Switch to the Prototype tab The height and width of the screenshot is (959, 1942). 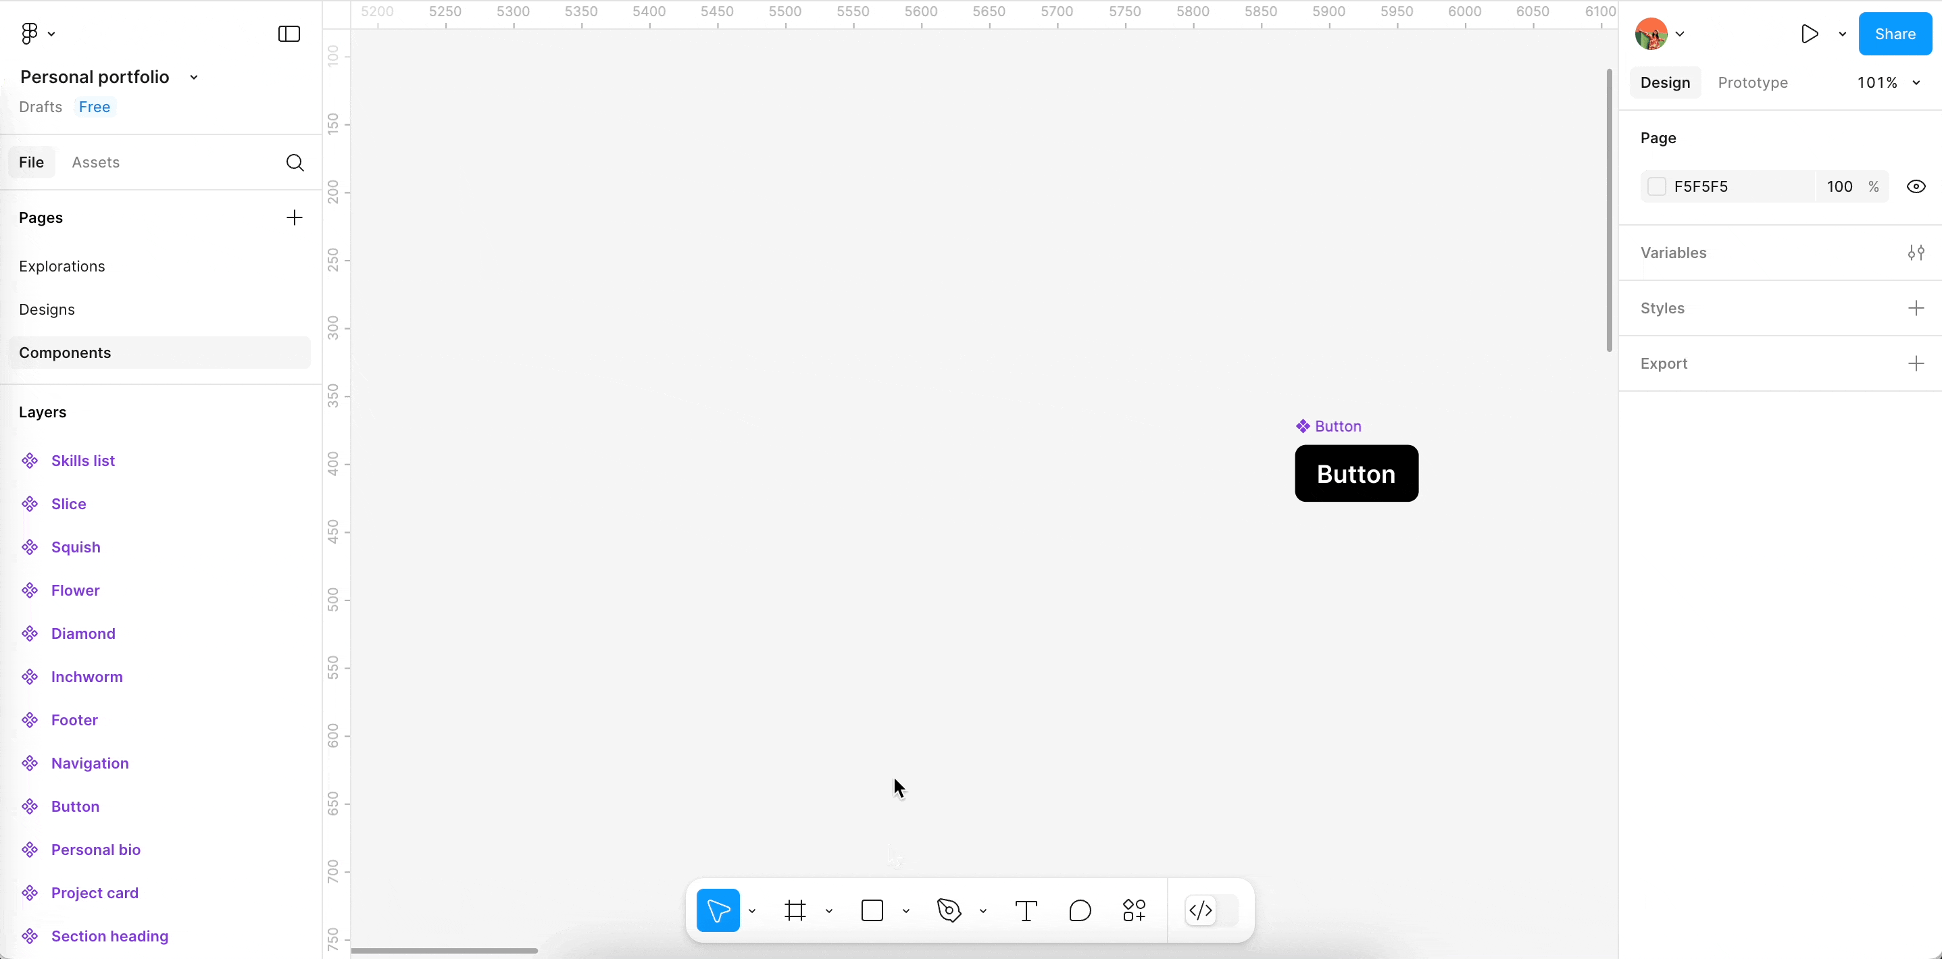[x=1752, y=83]
